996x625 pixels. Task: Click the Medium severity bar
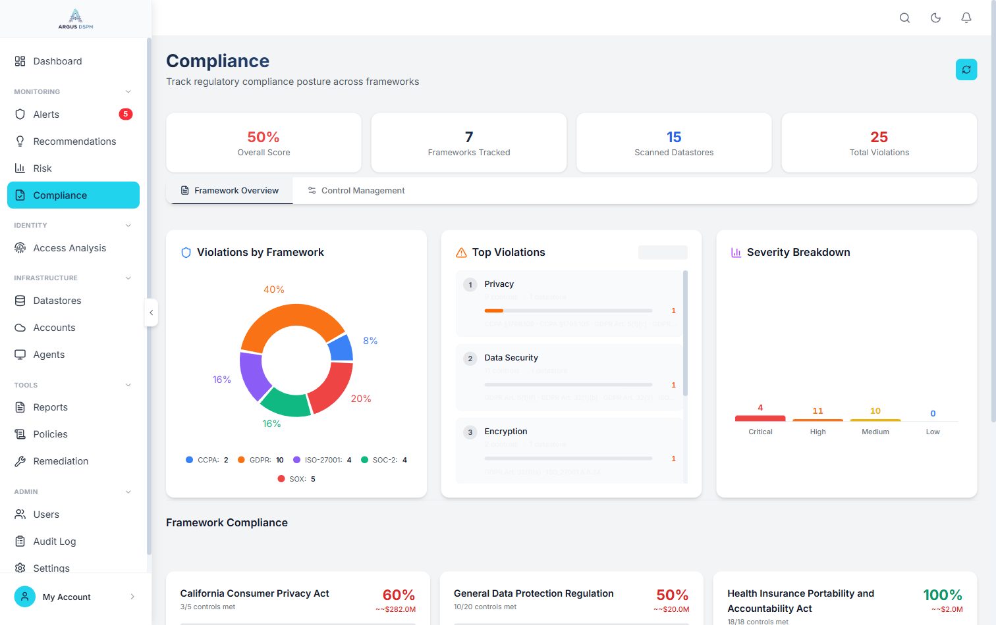(875, 420)
